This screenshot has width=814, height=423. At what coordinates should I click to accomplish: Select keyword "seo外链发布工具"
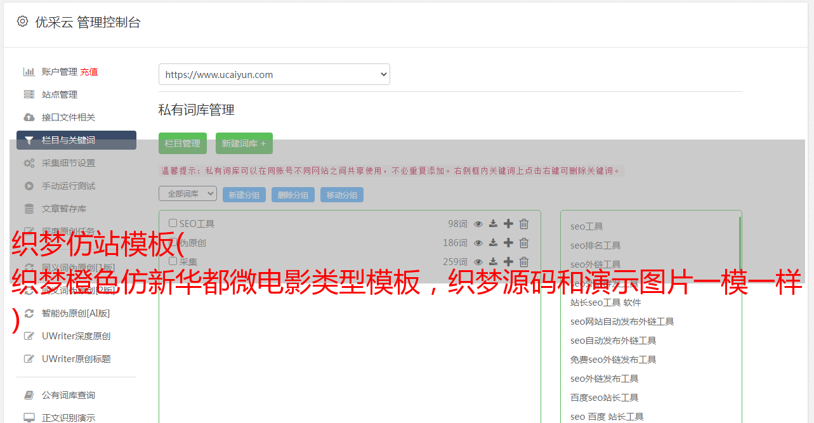pyautogui.click(x=605, y=379)
